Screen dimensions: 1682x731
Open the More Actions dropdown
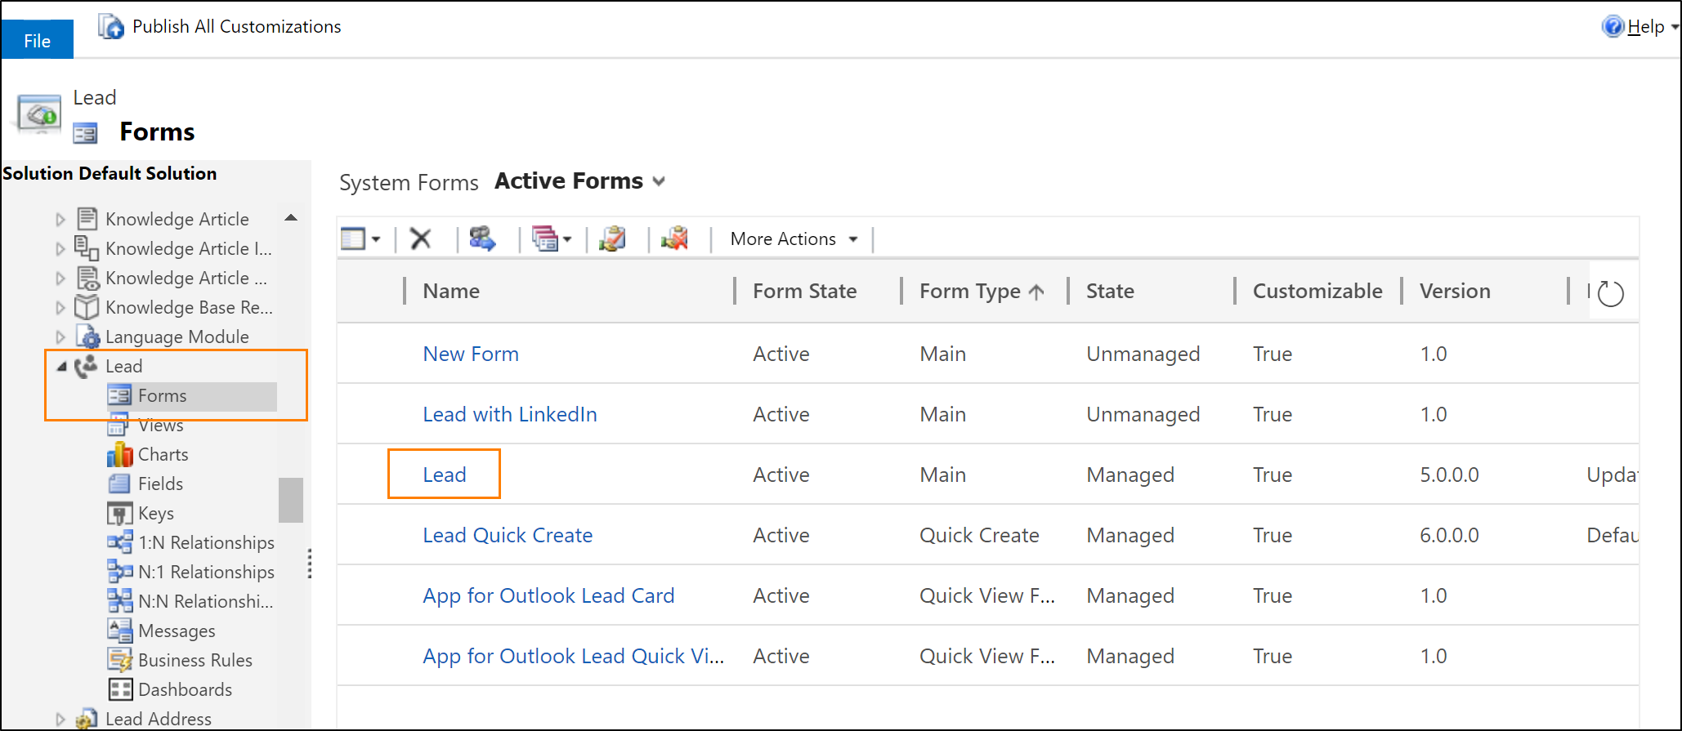point(794,239)
